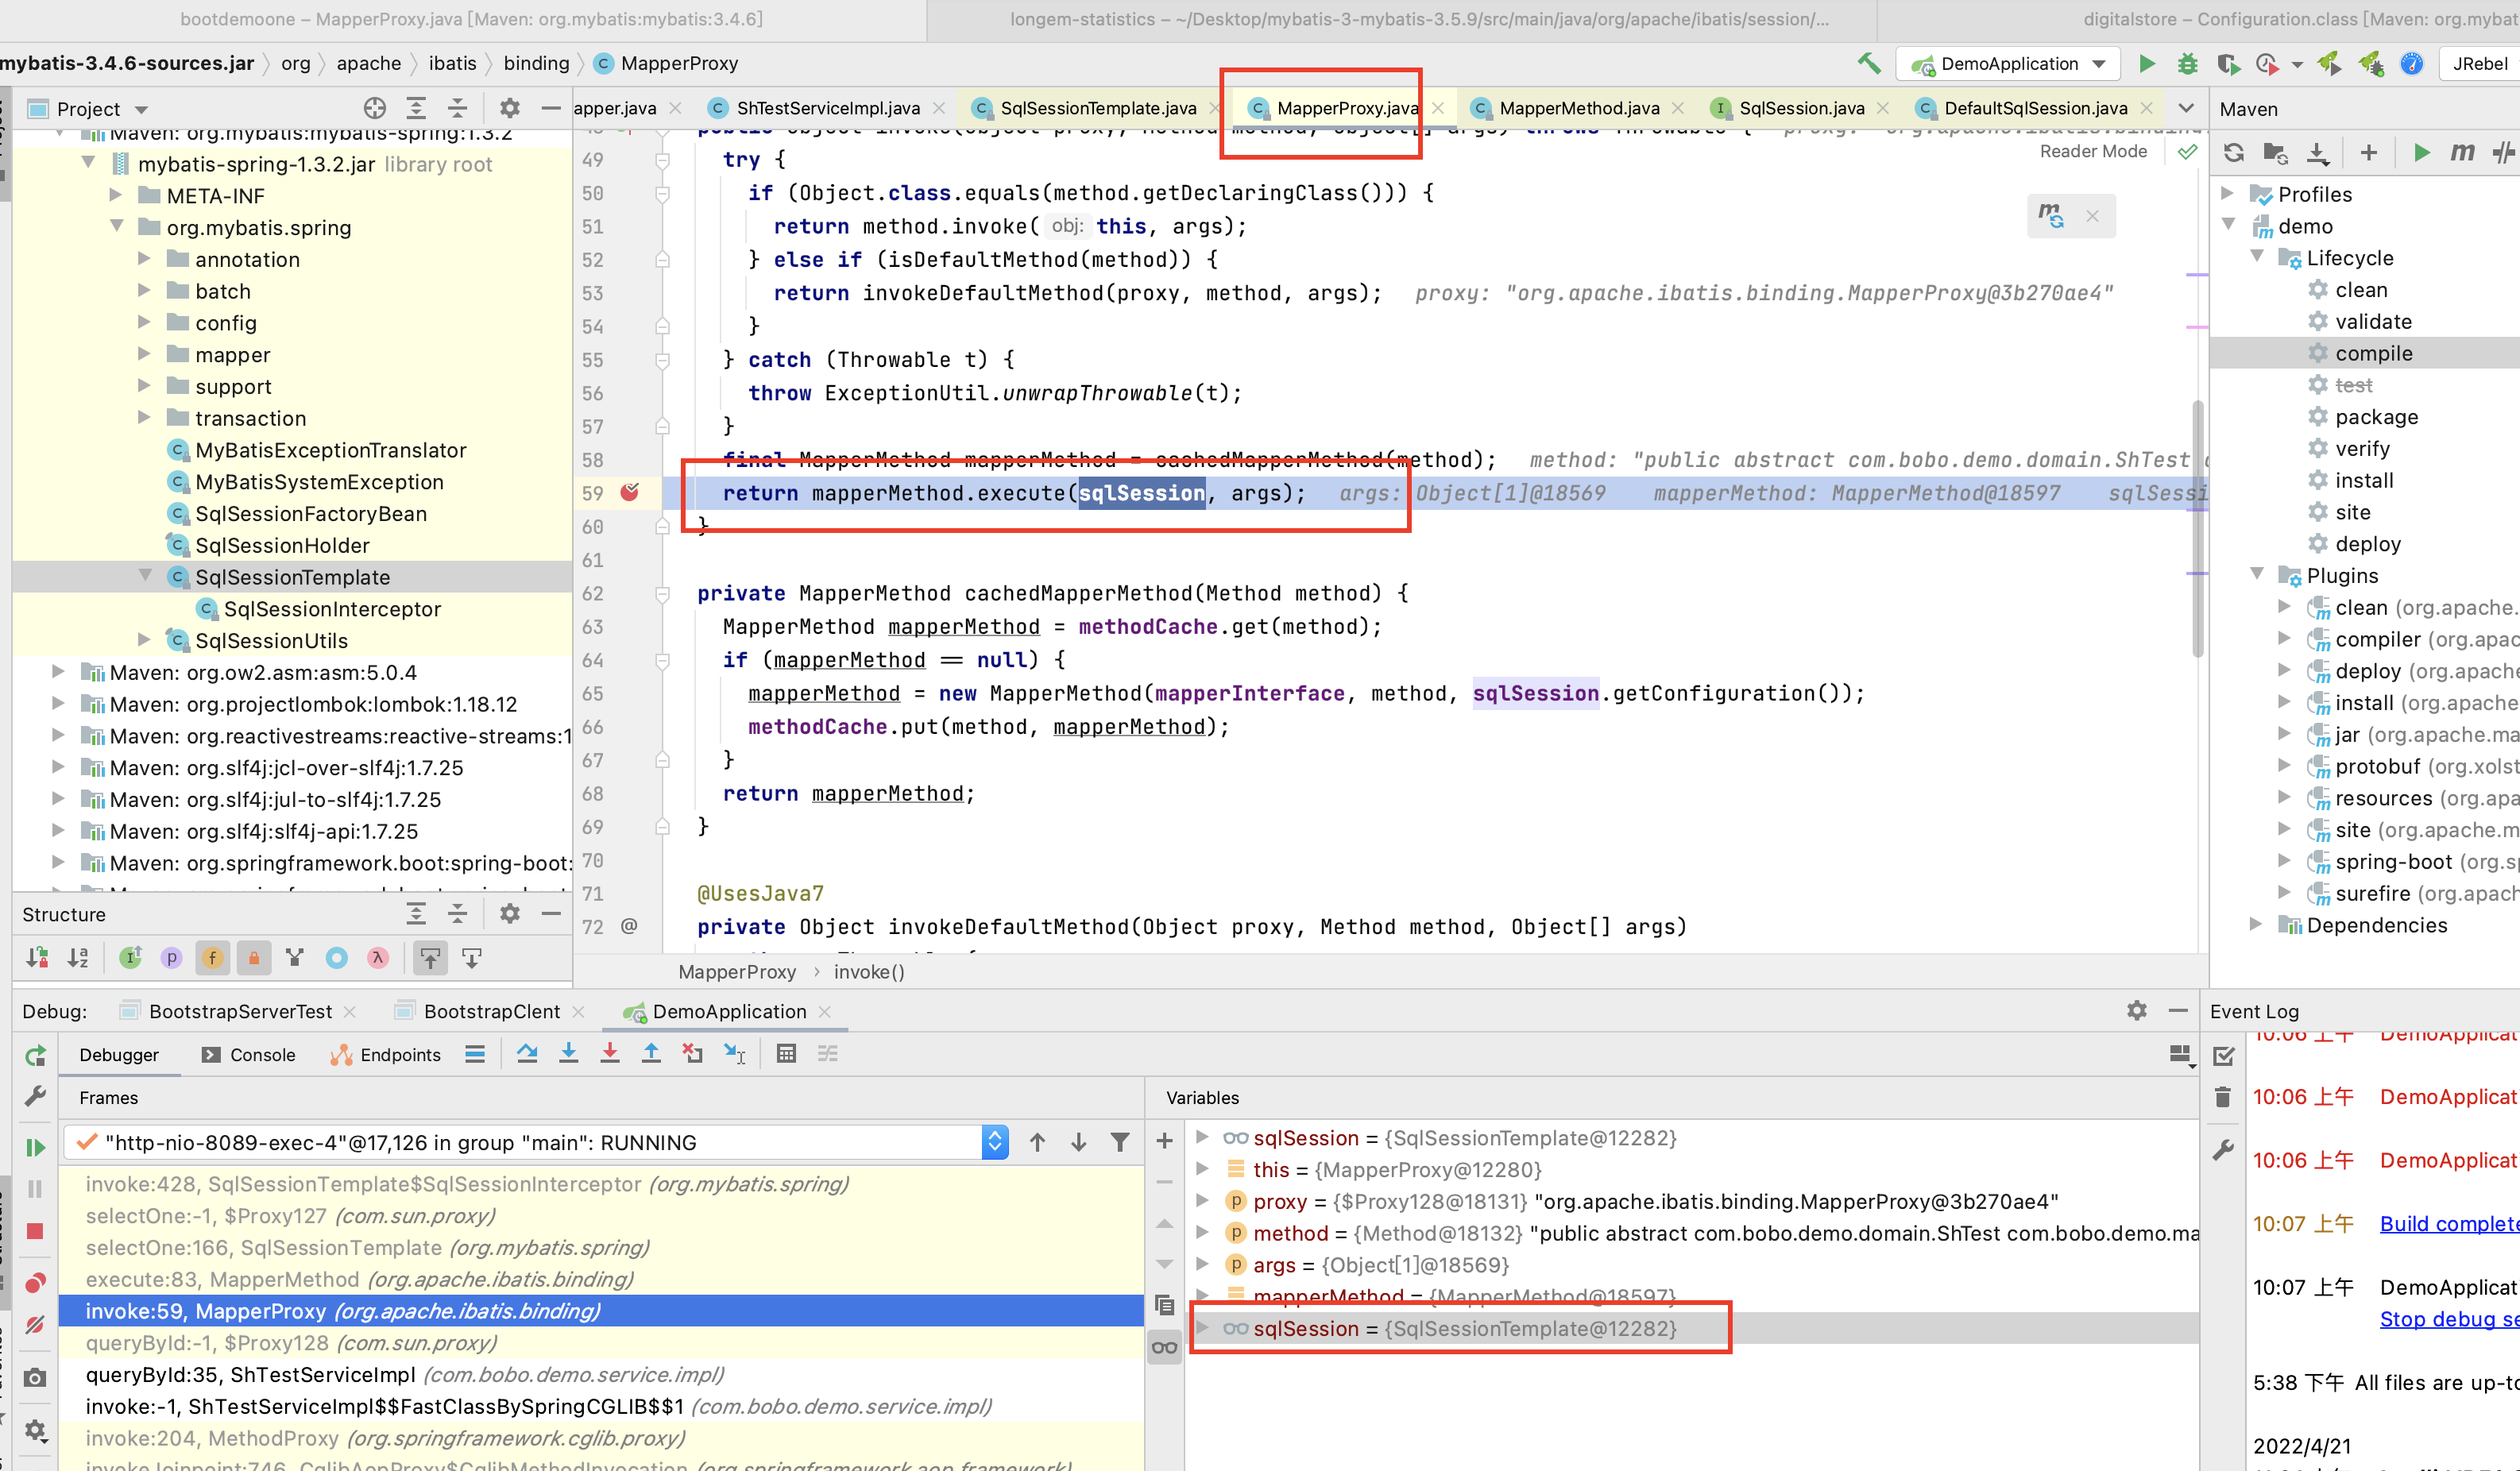This screenshot has width=2520, height=1471.
Task: Expand the Profiles node in Maven panel
Action: [x=2226, y=193]
